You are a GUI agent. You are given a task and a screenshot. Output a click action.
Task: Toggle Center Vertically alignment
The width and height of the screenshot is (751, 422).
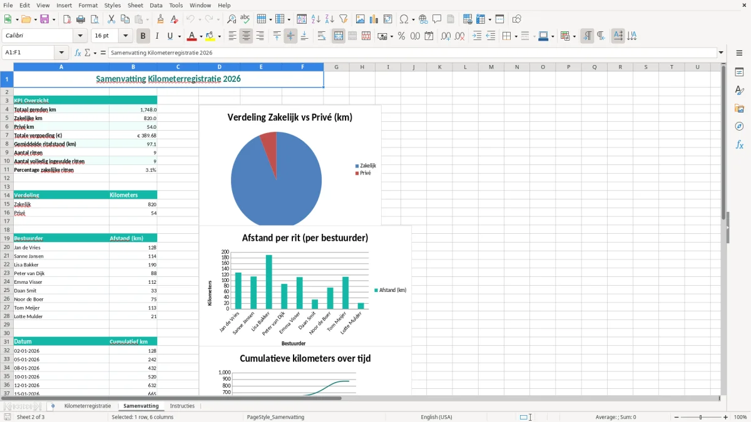click(290, 36)
